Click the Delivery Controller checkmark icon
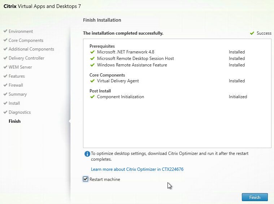274x204 pixels. point(5,58)
